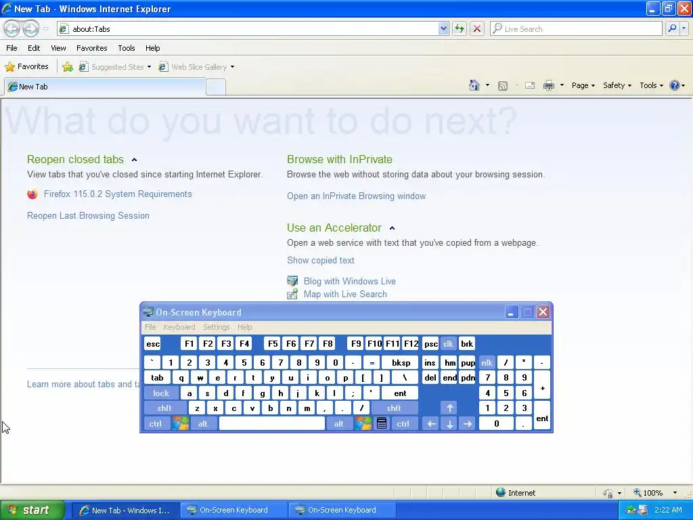Click the Read Mail icon
Image resolution: width=693 pixels, height=520 pixels.
[x=530, y=85]
